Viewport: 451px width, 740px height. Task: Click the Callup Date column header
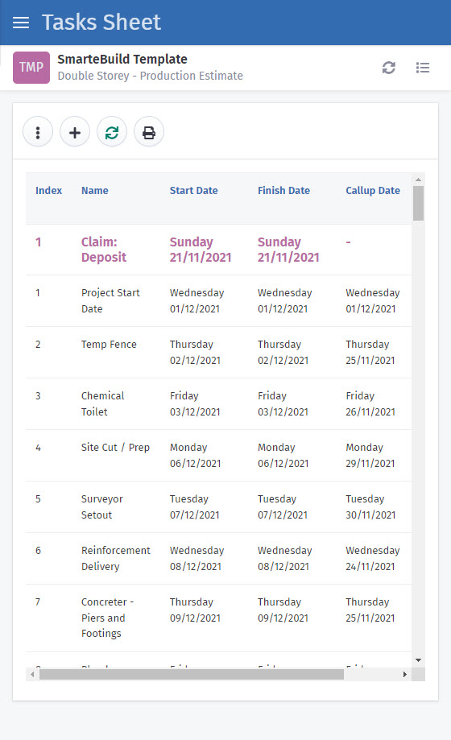(373, 191)
